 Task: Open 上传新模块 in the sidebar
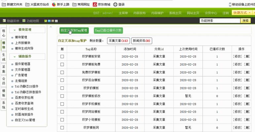tap(22, 43)
